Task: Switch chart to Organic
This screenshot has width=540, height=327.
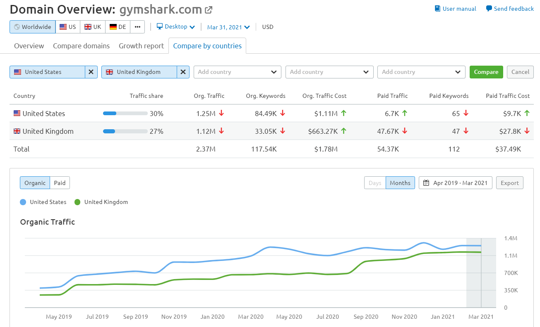Action: pyautogui.click(x=35, y=183)
